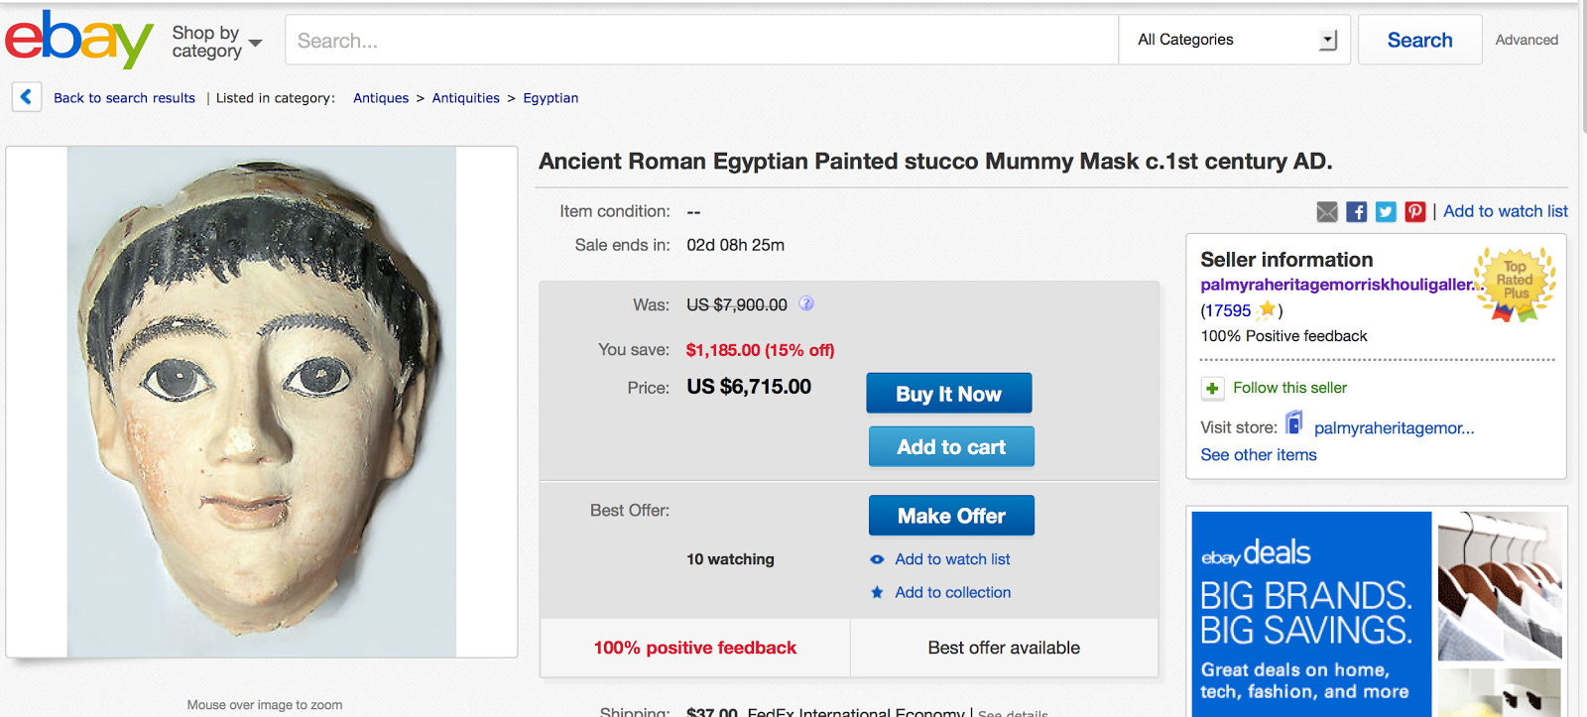Screen dimensions: 1587x717
Task: Click the mummy mask product image
Action: [262, 402]
